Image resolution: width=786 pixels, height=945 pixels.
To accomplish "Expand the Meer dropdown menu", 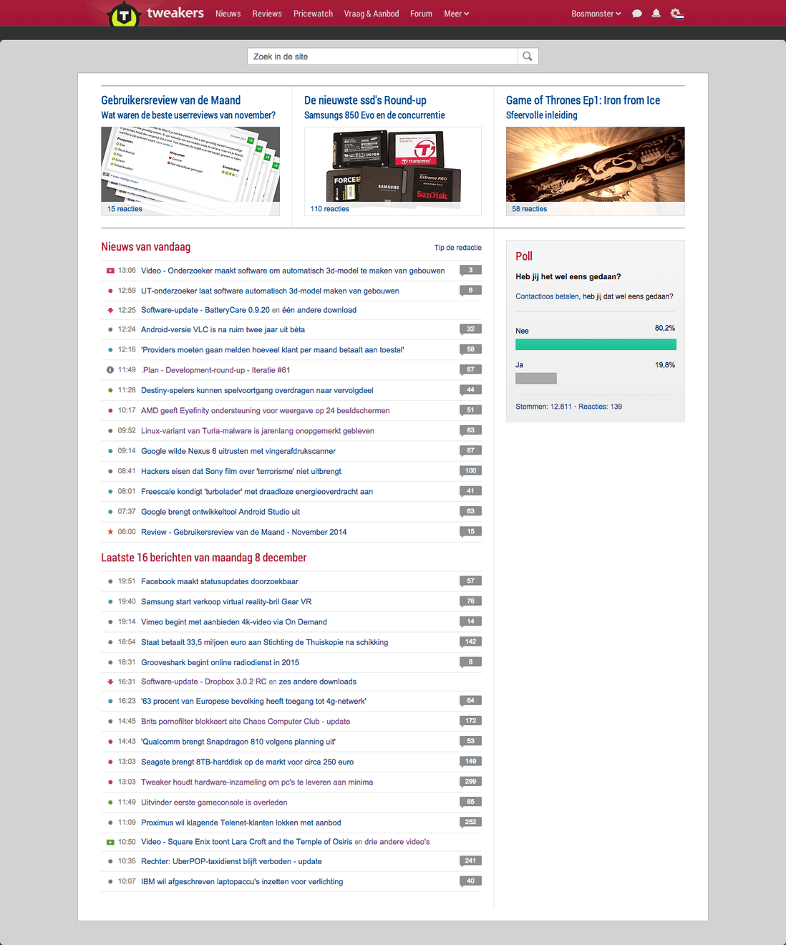I will [456, 14].
